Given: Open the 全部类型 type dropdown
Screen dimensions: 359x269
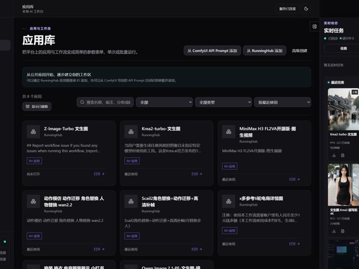Looking at the screenshot, I should pyautogui.click(x=223, y=102).
